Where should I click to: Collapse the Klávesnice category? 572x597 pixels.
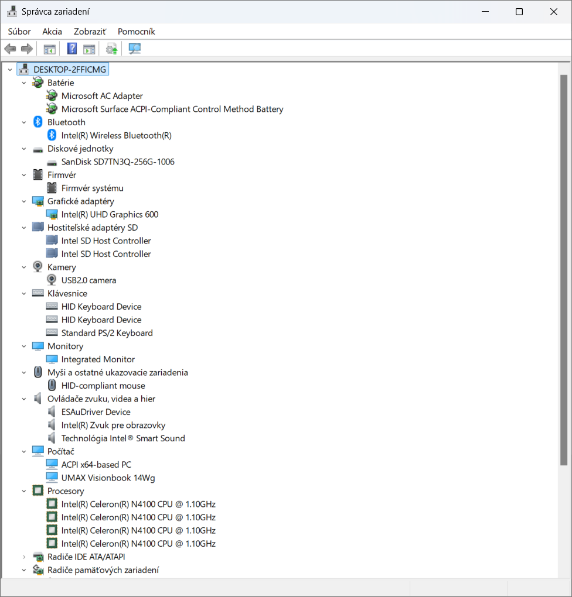[x=24, y=294]
